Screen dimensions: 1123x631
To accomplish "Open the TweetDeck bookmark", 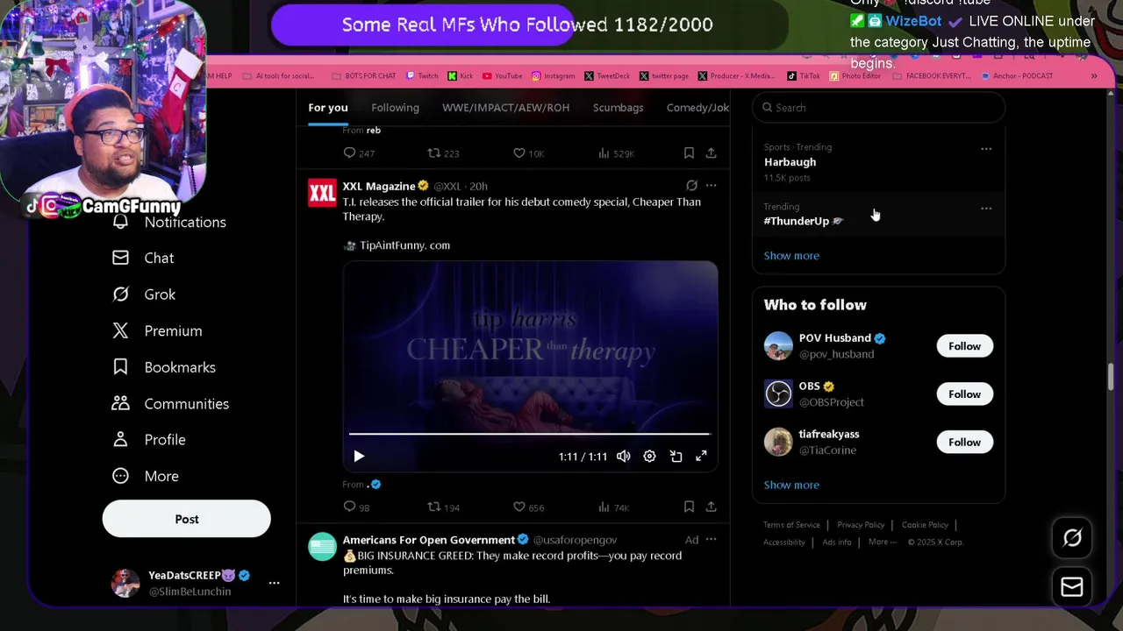I will pos(607,76).
